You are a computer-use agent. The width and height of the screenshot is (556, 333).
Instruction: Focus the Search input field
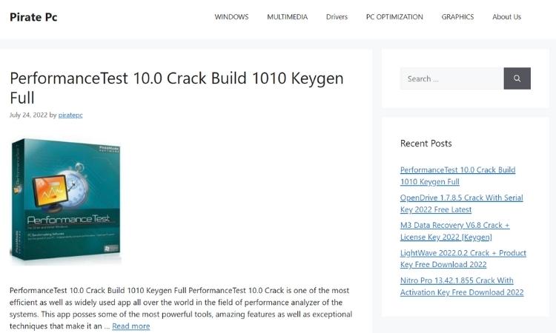click(x=451, y=78)
